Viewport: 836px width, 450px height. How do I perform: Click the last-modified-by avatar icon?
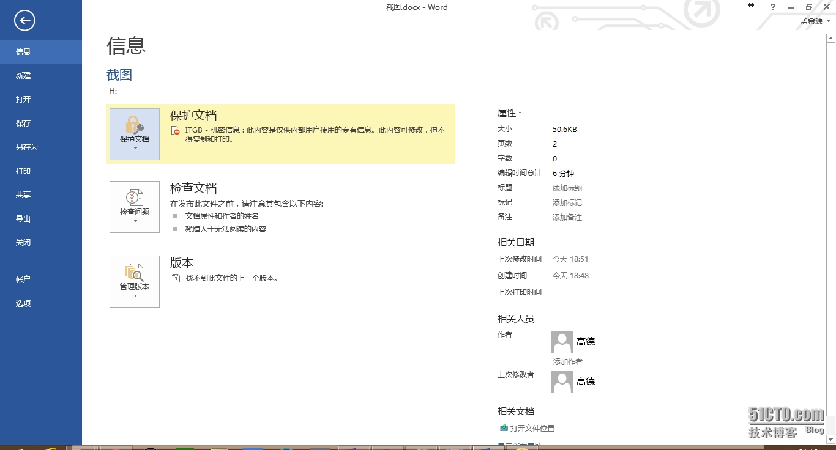(562, 382)
